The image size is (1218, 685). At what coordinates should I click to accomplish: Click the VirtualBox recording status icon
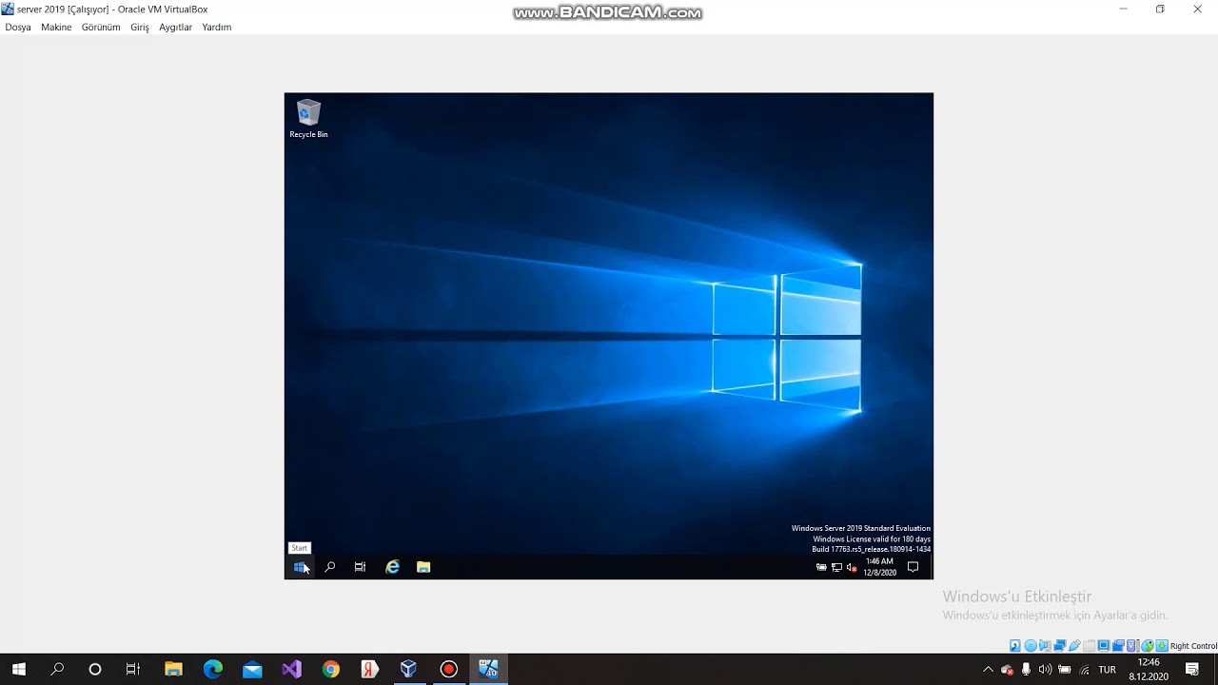(x=1118, y=646)
